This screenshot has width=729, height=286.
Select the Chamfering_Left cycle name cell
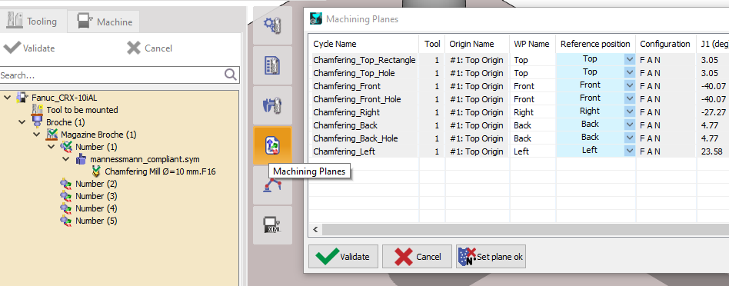tap(364, 151)
